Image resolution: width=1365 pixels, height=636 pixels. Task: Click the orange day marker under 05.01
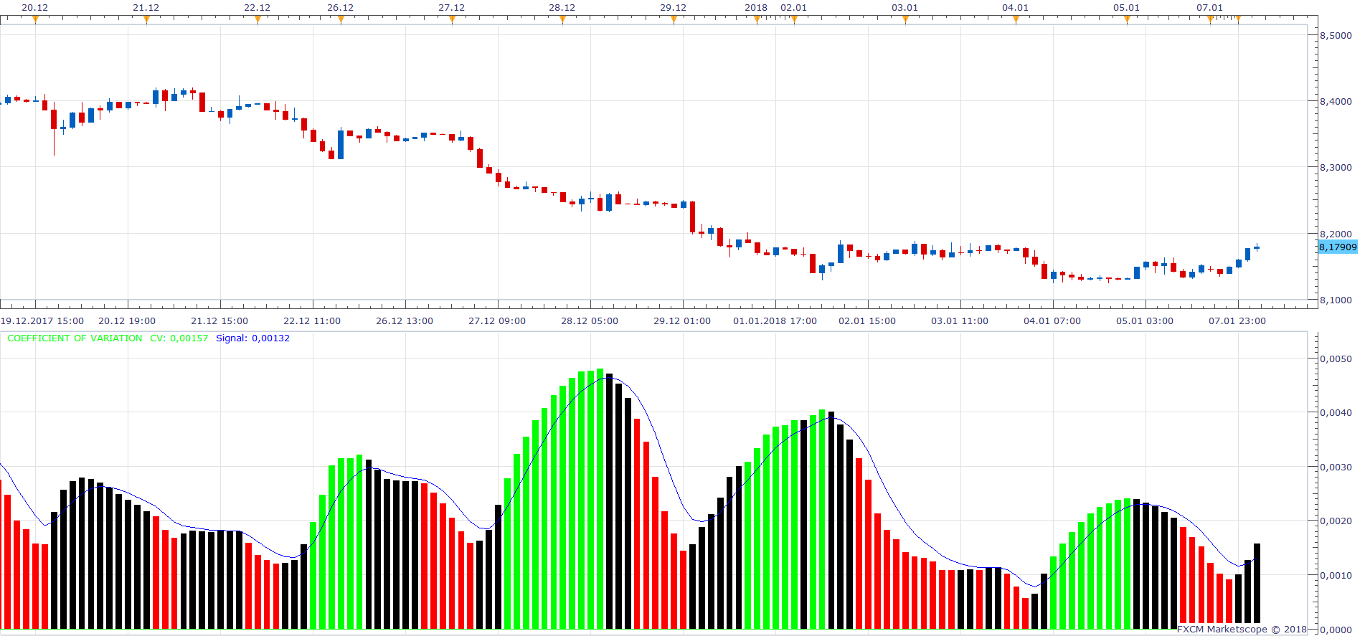click(1127, 19)
